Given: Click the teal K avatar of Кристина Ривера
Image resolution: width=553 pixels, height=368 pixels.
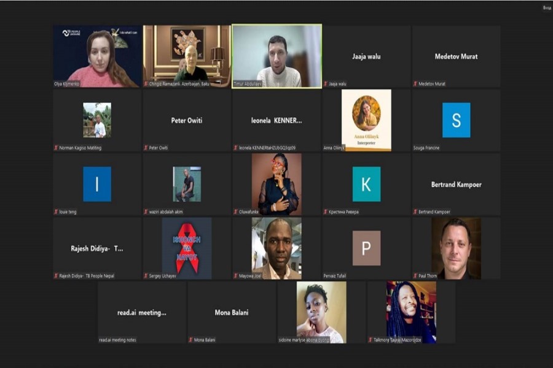Looking at the screenshot, I should 366,184.
